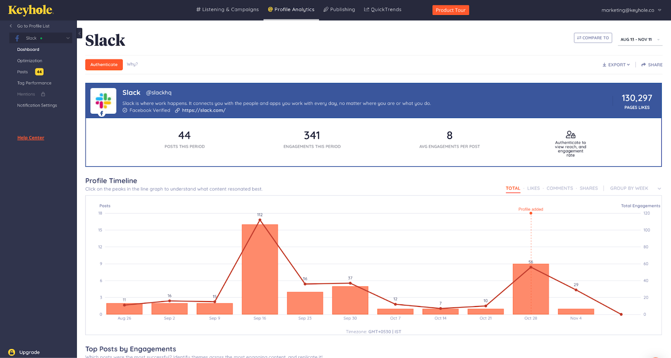Viewport: 671px width, 358px height.
Task: Click the Profile added marker
Action: (x=531, y=213)
